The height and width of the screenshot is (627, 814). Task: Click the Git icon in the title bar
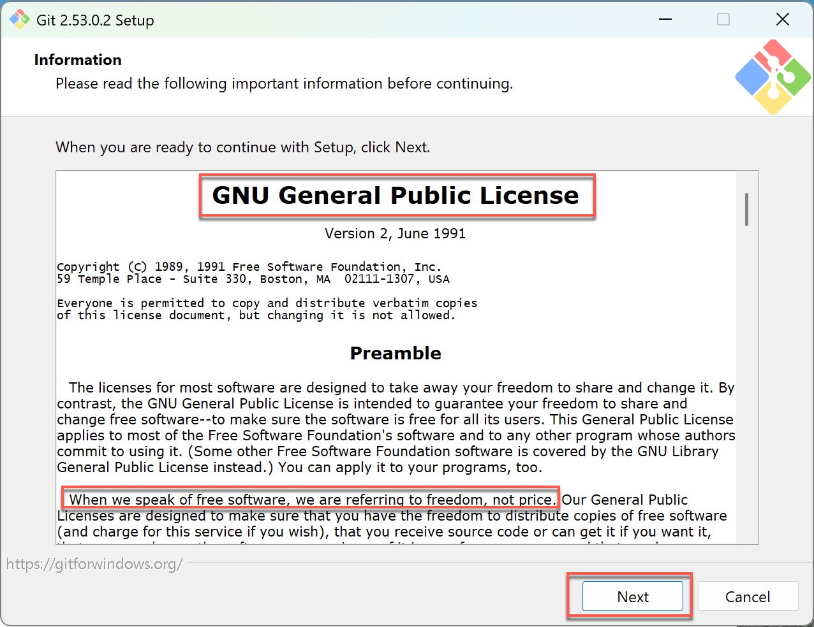point(19,20)
